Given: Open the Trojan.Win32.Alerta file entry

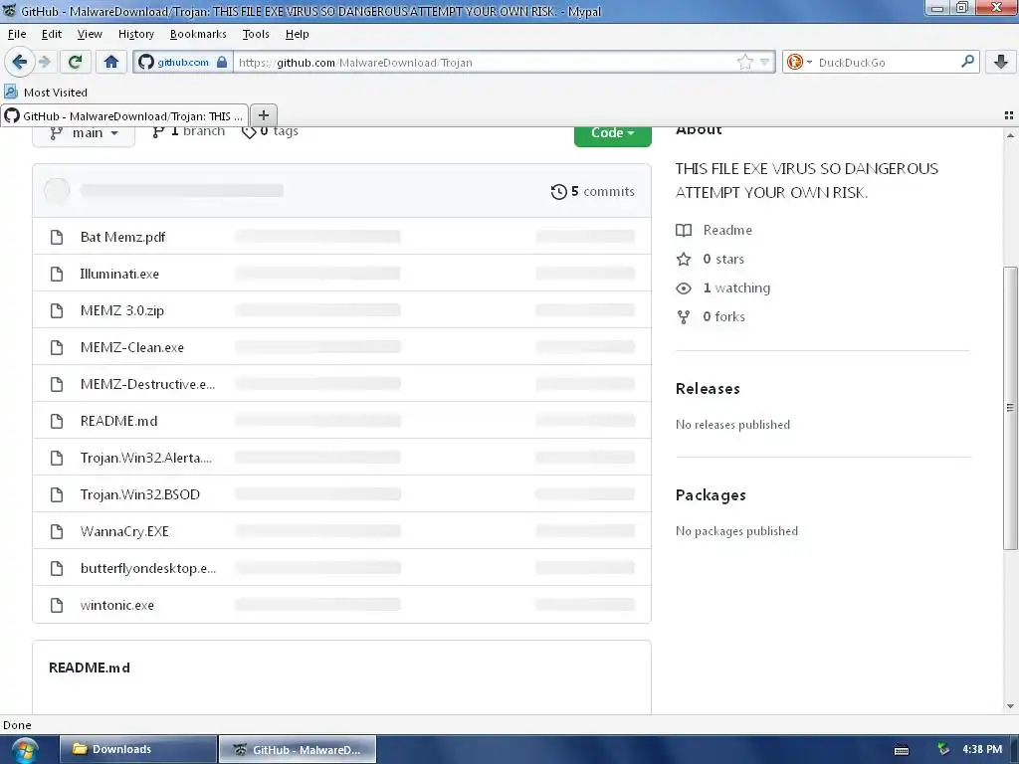Looking at the screenshot, I should [x=146, y=458].
